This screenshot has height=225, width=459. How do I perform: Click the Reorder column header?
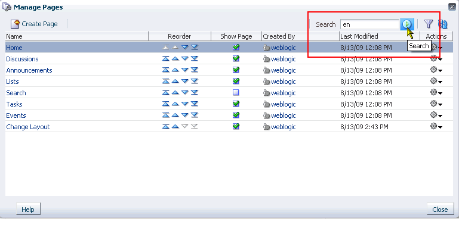tap(180, 36)
